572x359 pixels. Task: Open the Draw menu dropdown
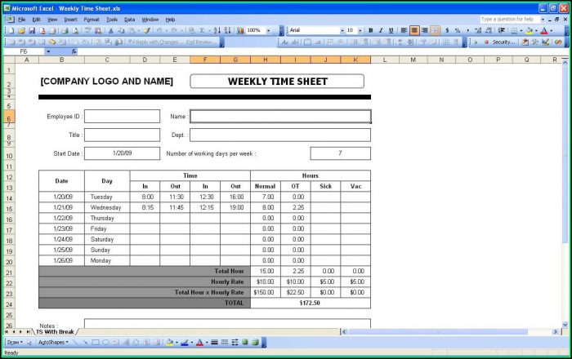tap(15, 342)
